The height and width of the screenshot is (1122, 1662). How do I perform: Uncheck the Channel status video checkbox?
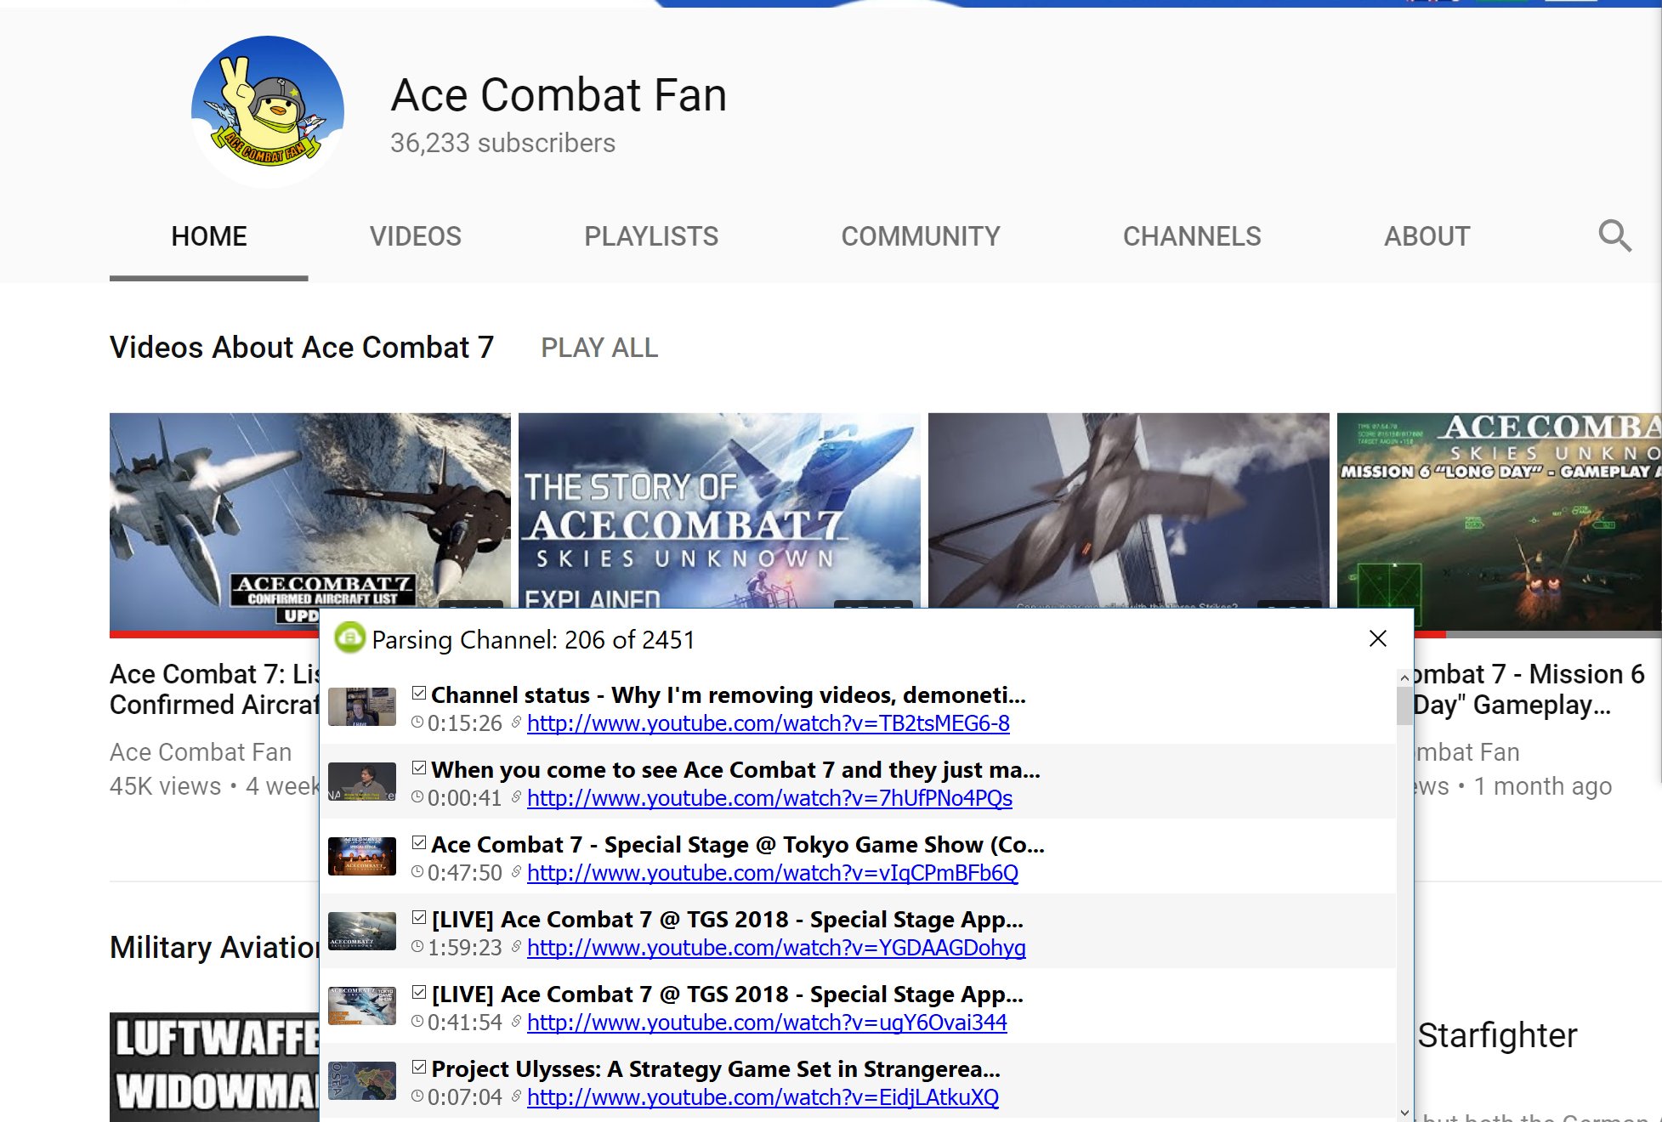[x=418, y=694]
